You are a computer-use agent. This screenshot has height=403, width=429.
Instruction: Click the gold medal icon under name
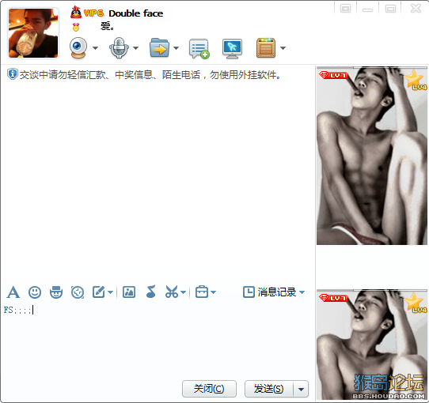(76, 28)
